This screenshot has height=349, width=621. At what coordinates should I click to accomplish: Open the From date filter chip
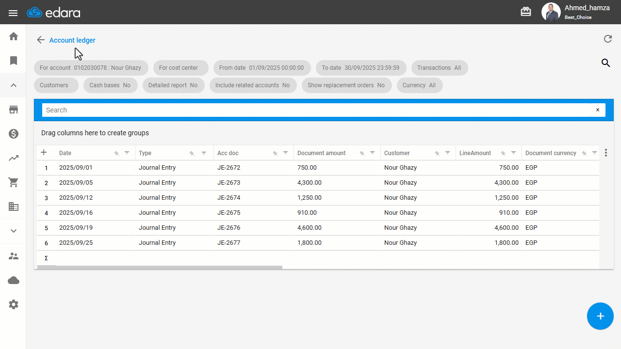[x=262, y=68]
